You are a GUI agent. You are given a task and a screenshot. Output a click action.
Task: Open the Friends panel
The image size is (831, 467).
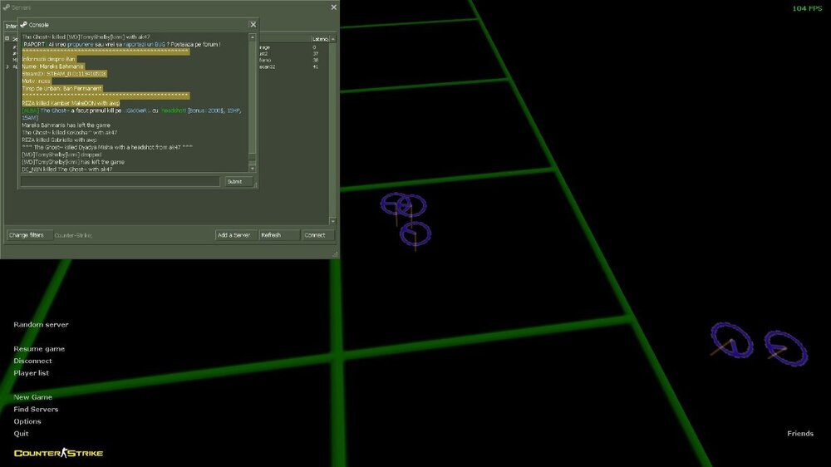[x=800, y=434]
